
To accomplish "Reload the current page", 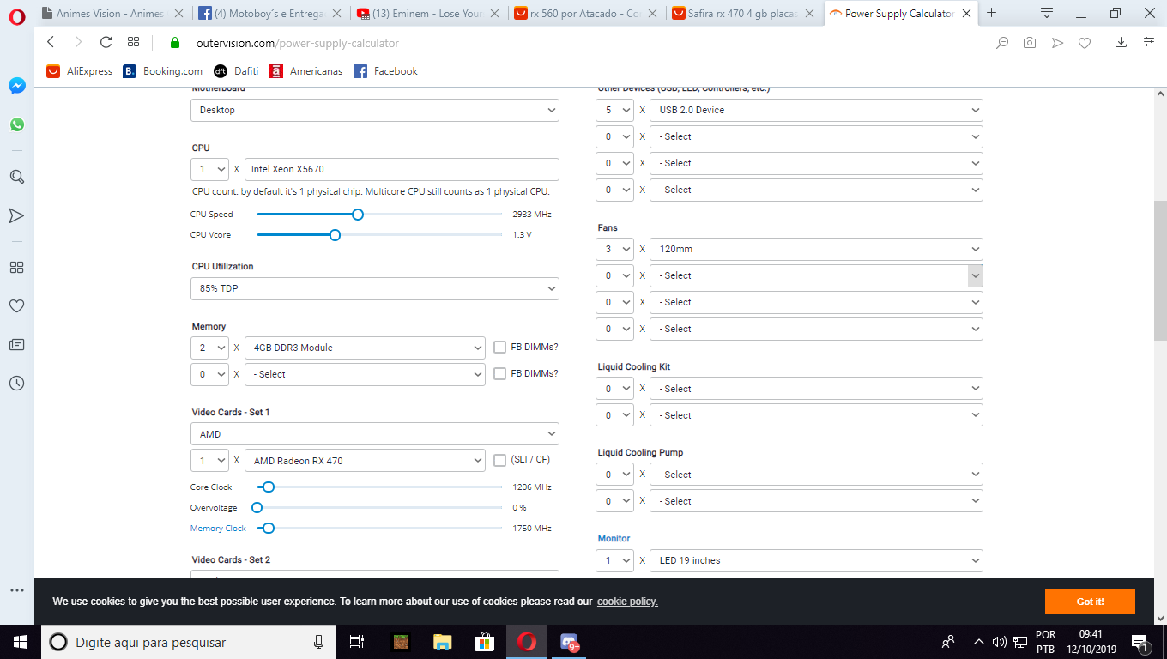I will tap(106, 43).
